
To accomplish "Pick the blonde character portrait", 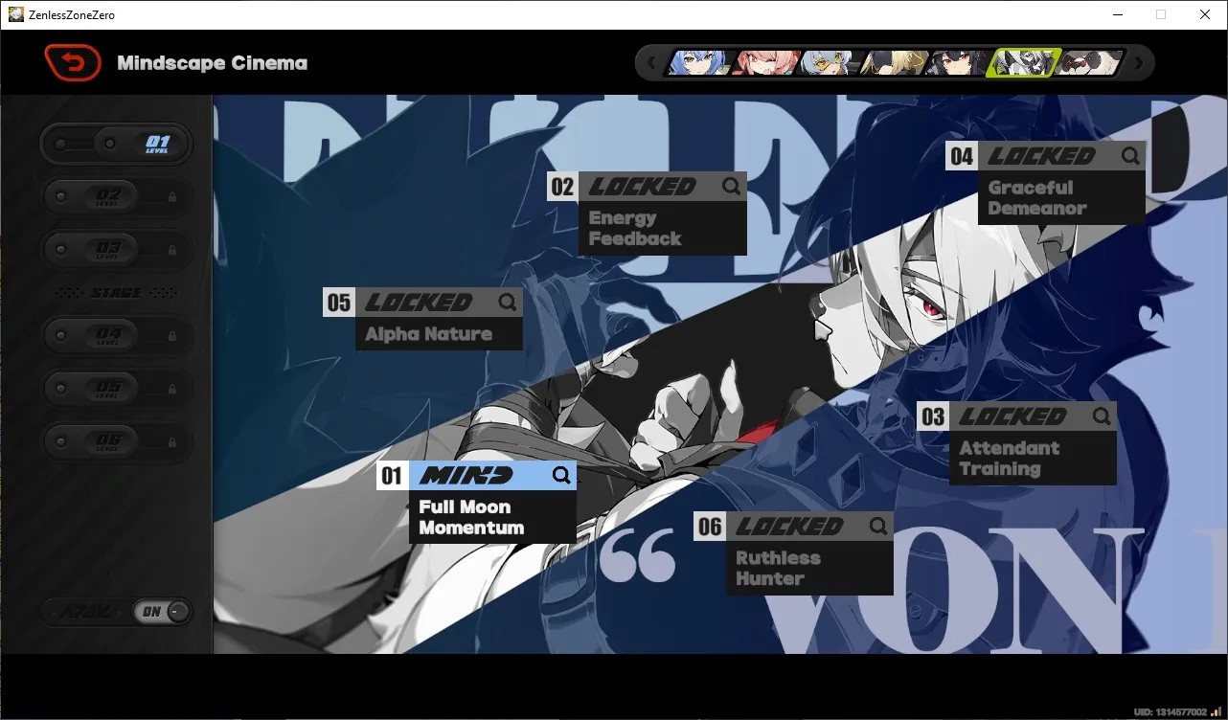I will (896, 63).
